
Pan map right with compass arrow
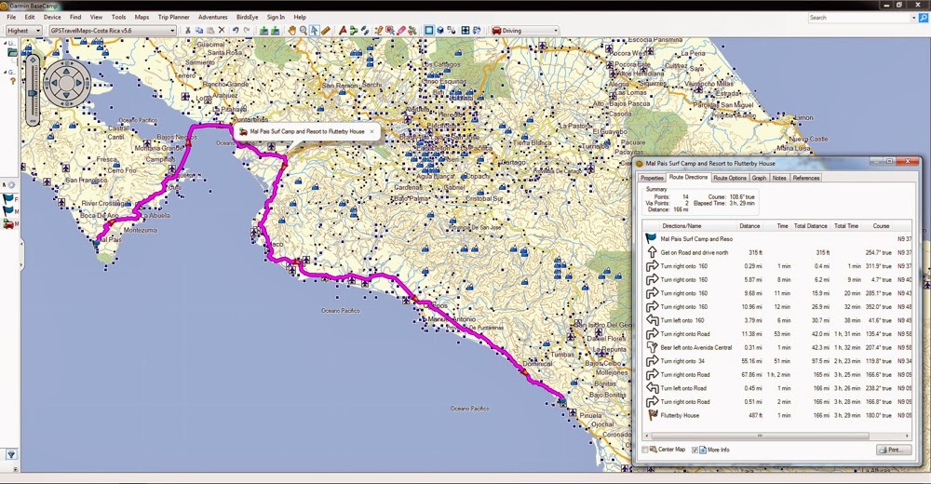pos(79,84)
